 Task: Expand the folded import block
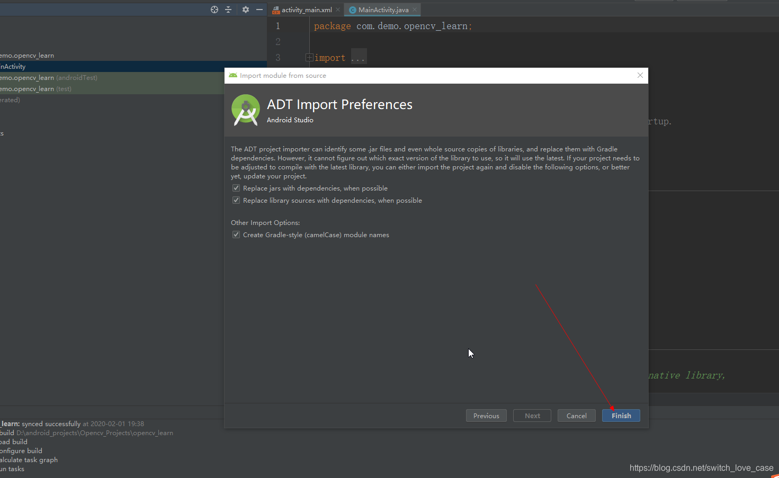[x=310, y=57]
